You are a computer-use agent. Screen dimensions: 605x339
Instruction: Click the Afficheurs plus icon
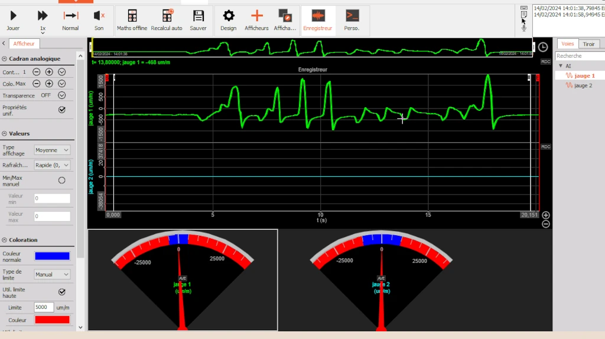[256, 17]
